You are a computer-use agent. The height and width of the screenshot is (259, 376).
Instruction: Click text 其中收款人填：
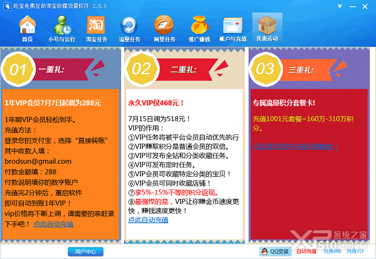click(28, 151)
